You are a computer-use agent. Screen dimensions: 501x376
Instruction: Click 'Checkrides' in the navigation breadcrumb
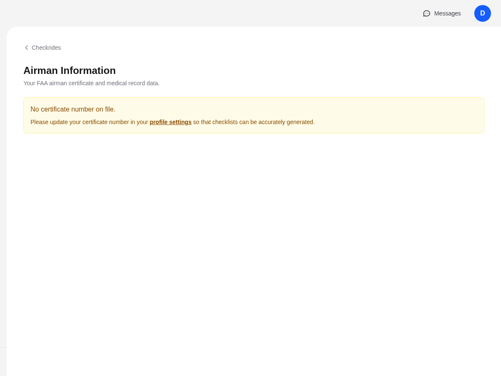46,48
